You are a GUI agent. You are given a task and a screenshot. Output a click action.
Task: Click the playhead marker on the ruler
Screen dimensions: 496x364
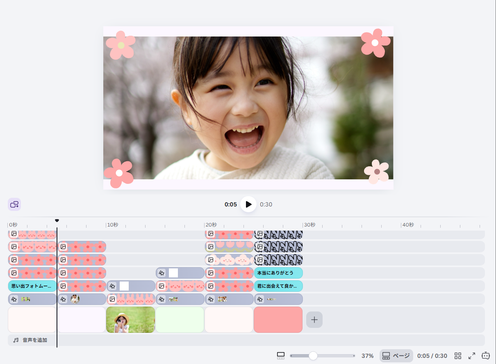click(57, 221)
